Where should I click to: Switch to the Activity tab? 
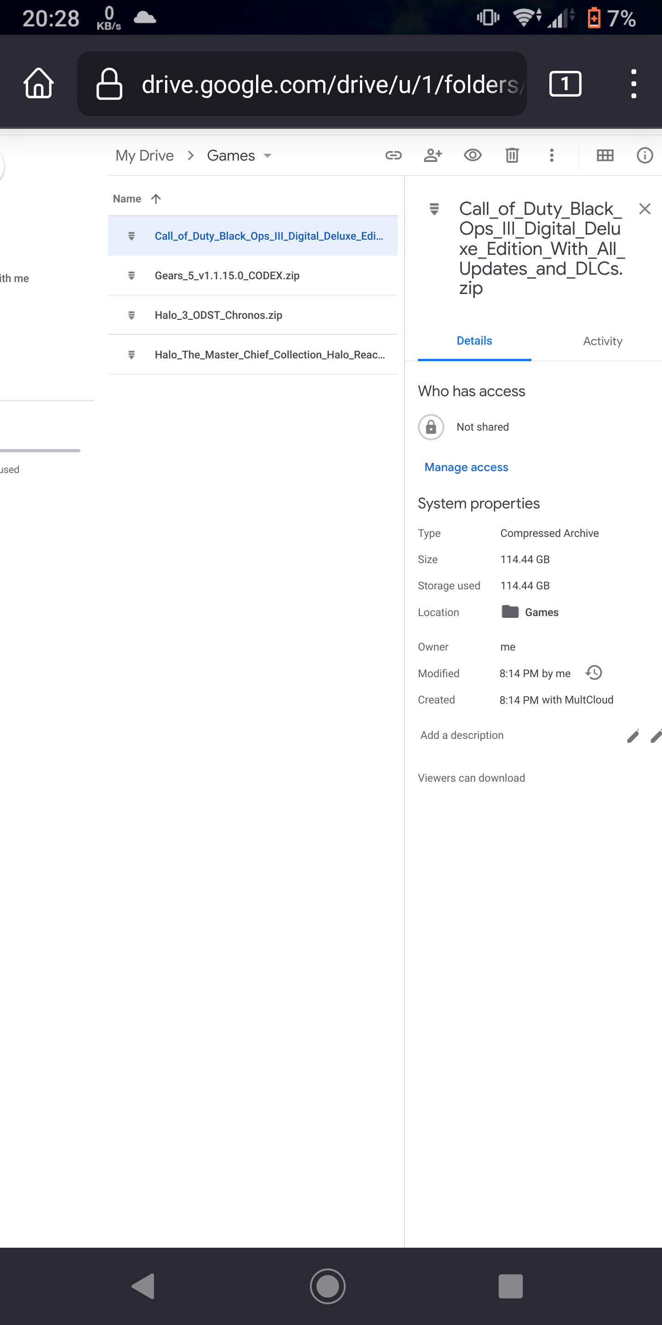click(602, 340)
